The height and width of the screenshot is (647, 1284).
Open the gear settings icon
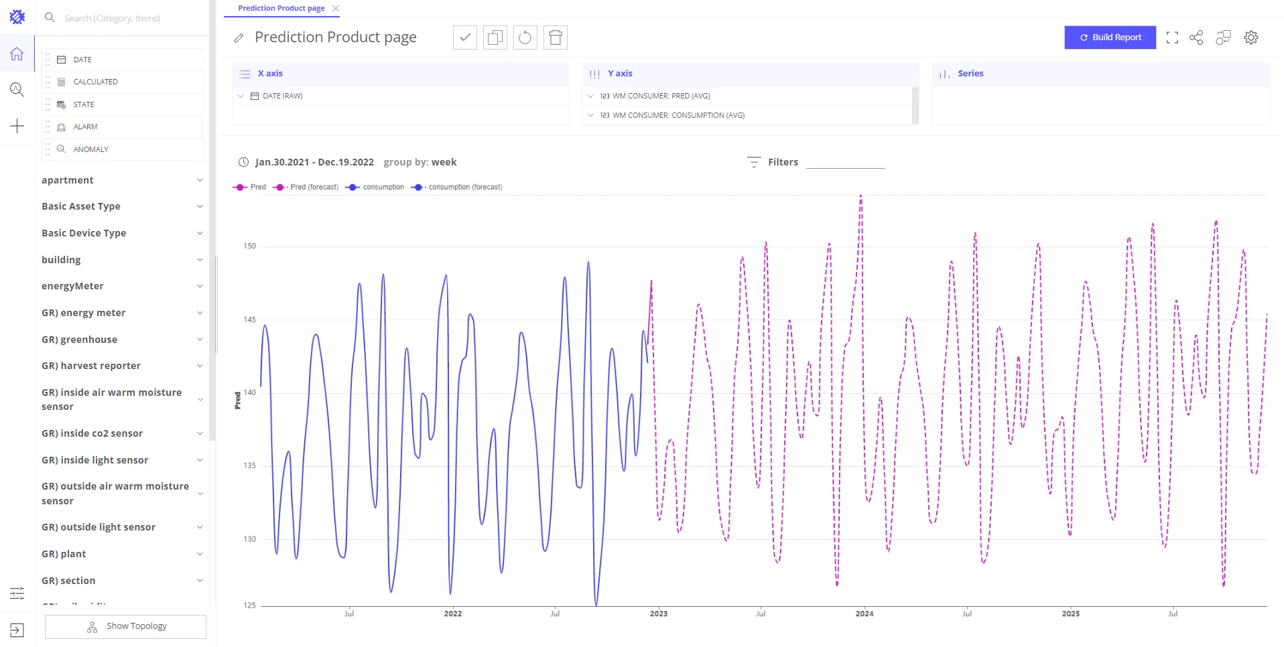pos(1251,38)
